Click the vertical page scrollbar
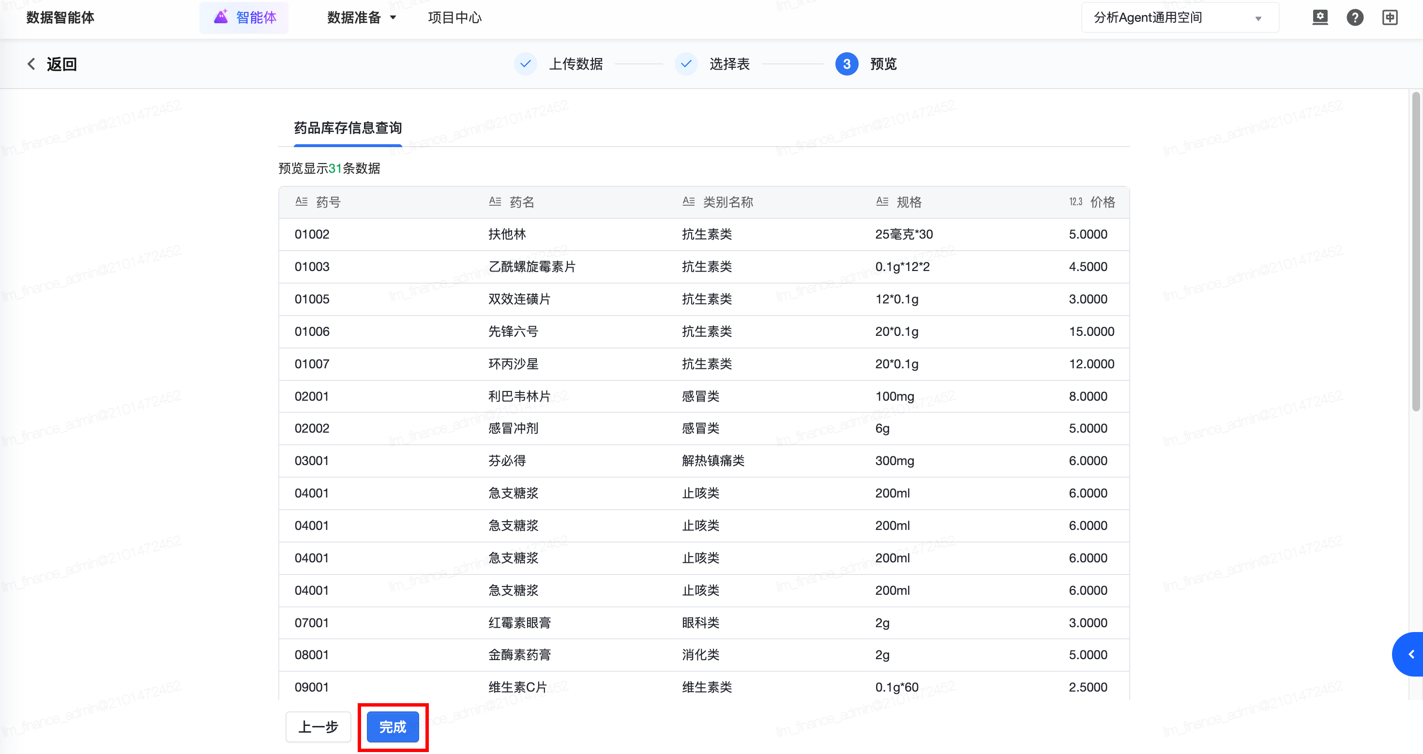The width and height of the screenshot is (1423, 754). pyautogui.click(x=1416, y=252)
